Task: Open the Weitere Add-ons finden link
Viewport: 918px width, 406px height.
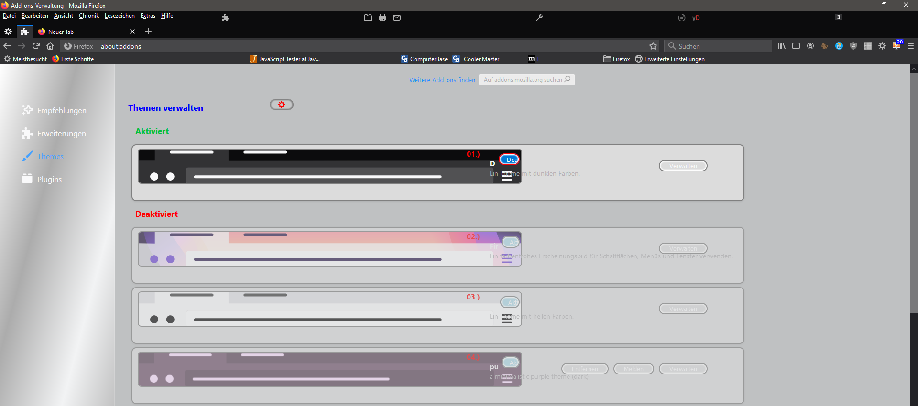Action: tap(442, 80)
